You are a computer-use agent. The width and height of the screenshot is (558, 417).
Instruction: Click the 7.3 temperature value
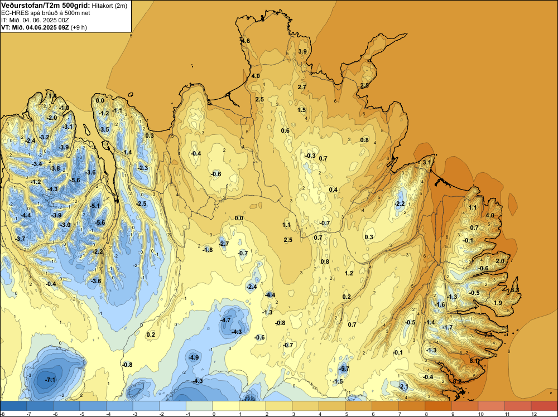(488, 335)
